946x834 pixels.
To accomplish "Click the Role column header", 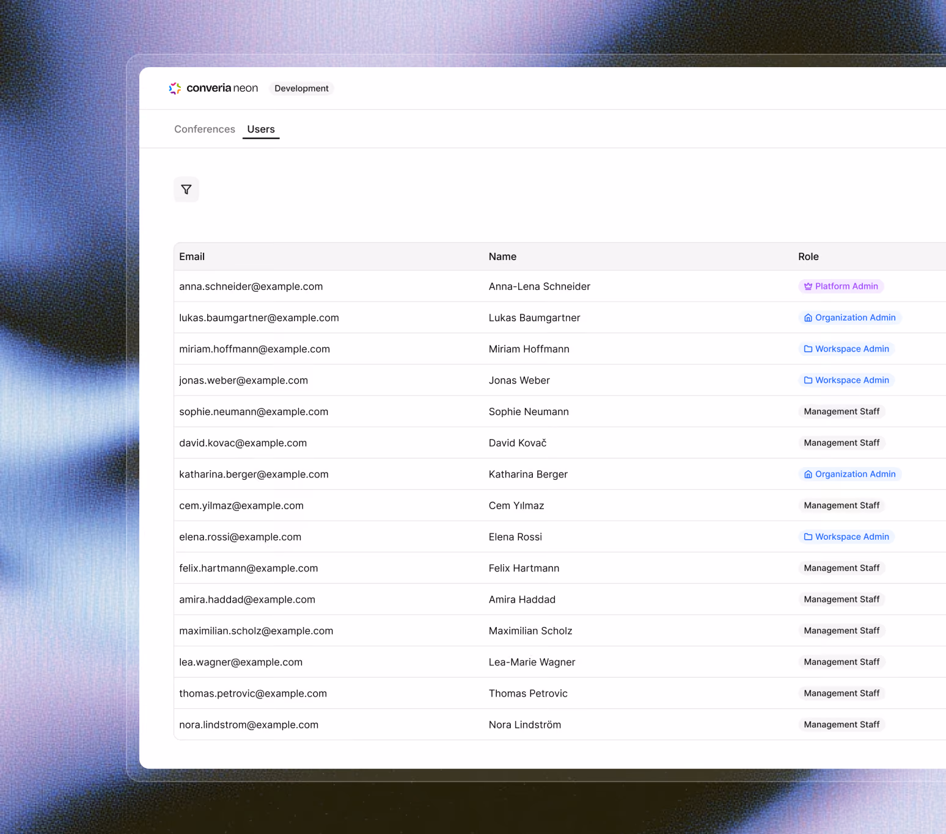I will (x=809, y=256).
